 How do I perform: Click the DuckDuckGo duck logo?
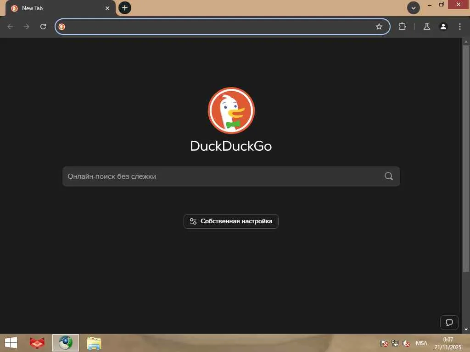coord(231,110)
